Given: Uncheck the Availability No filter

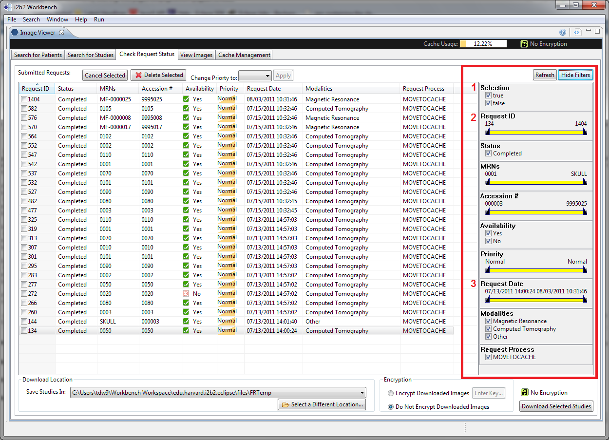Looking at the screenshot, I should [488, 241].
